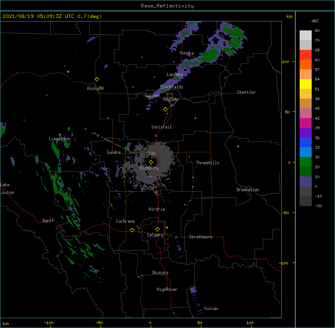
Task: Select the 30 dBZ light blue swatch
Action: (305, 152)
